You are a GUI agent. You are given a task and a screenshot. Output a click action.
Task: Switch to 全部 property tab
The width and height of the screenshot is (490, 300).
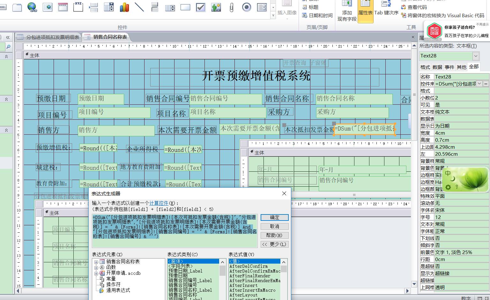point(474,67)
